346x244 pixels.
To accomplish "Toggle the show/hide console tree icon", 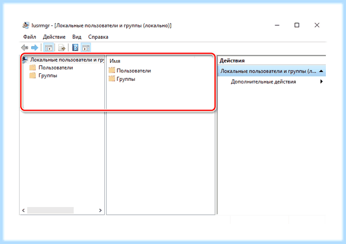I will 48,47.
